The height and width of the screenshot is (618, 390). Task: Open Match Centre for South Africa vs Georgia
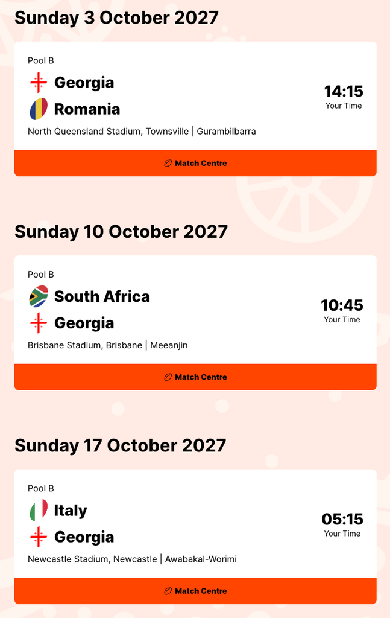pos(195,377)
